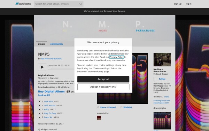Add the album via the Wishlist link
This screenshot has height=131, width=209.
coord(127,107)
